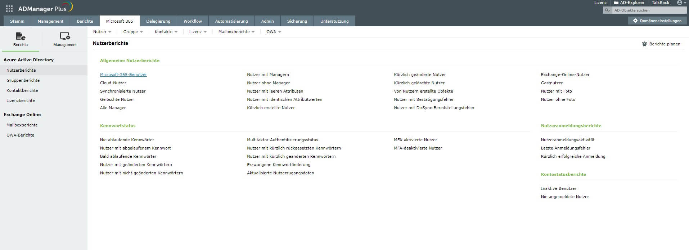
Task: Click the Domäneneinstellungen gear icon
Action: [635, 21]
